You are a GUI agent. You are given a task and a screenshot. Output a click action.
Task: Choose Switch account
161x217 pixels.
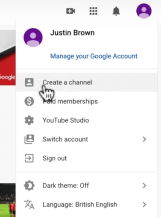87,139
